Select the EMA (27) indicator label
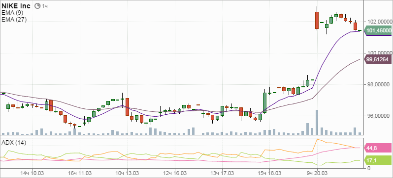This screenshot has width=393, height=178. tap(14, 20)
